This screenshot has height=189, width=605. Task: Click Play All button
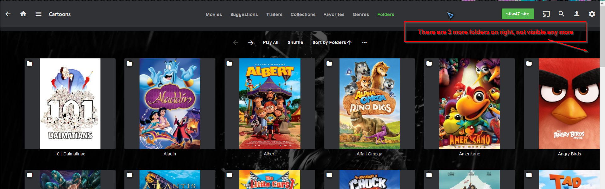(271, 42)
